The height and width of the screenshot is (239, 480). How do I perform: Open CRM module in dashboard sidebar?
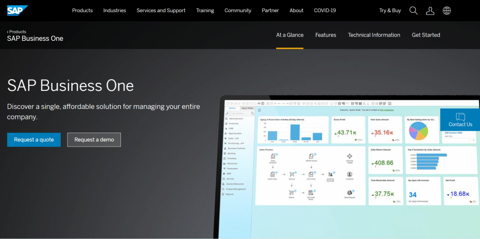[x=231, y=128]
